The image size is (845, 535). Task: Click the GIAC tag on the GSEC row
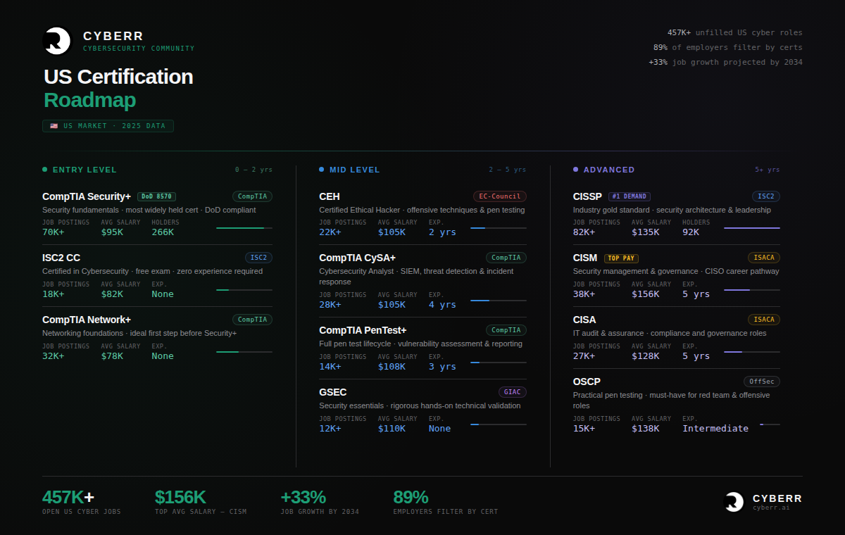(513, 392)
